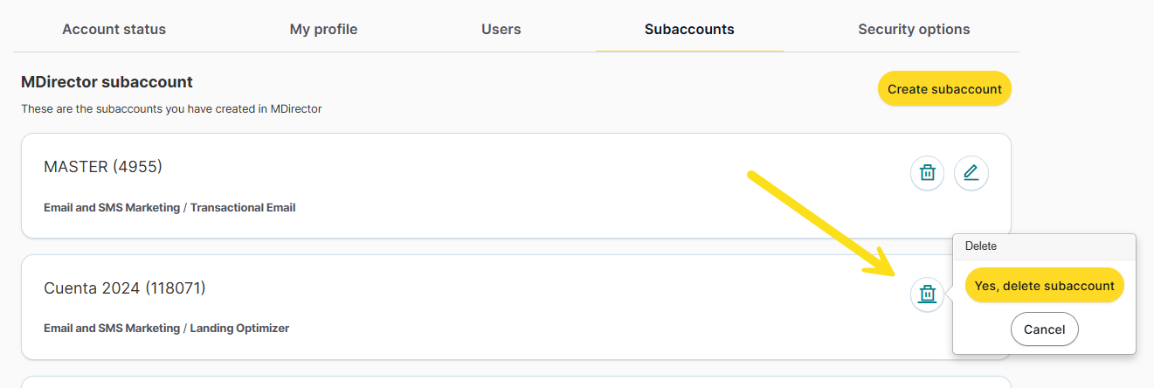The width and height of the screenshot is (1154, 388).
Task: Click the trash icon for Cuenta 2024
Action: 928,294
